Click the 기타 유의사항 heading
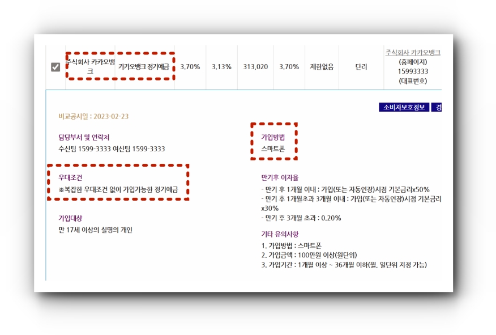Viewport: 496px width, 335px height. tap(280, 234)
